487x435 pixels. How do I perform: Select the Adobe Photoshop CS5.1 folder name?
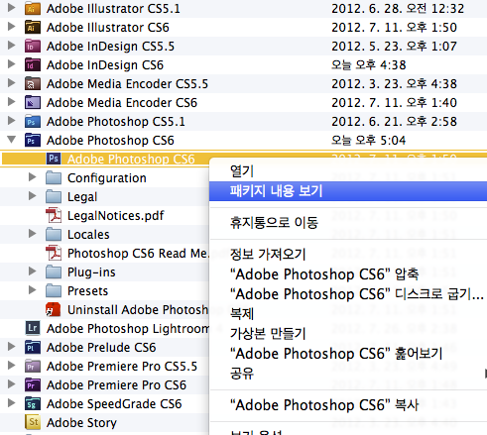(x=116, y=122)
